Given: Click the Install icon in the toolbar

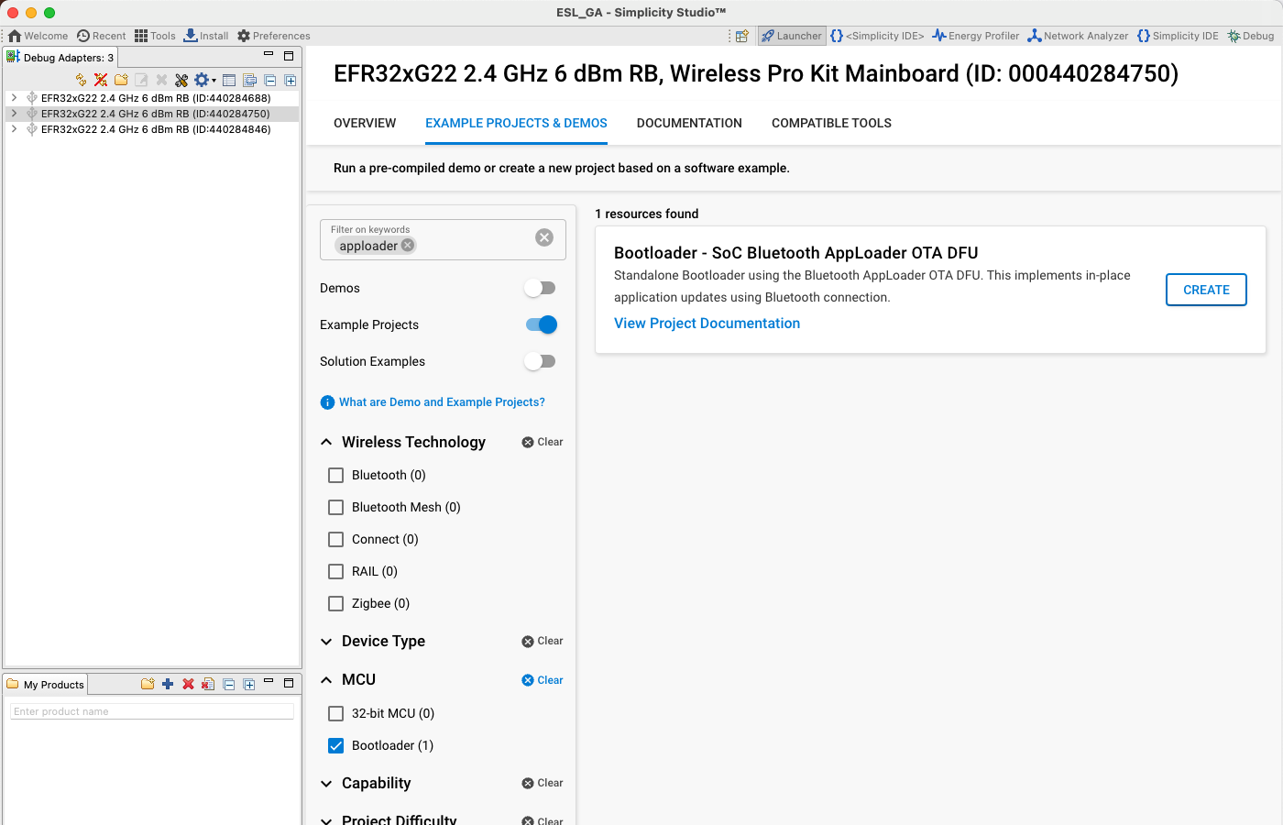Looking at the screenshot, I should click(205, 36).
